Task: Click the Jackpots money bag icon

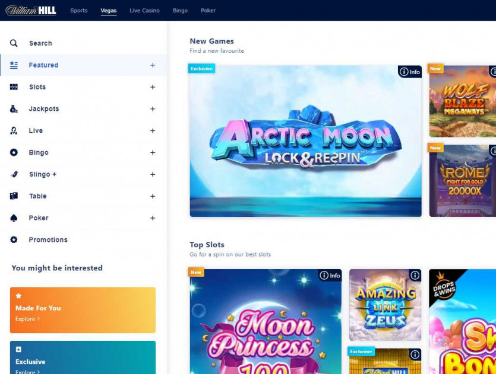Action: click(14, 109)
